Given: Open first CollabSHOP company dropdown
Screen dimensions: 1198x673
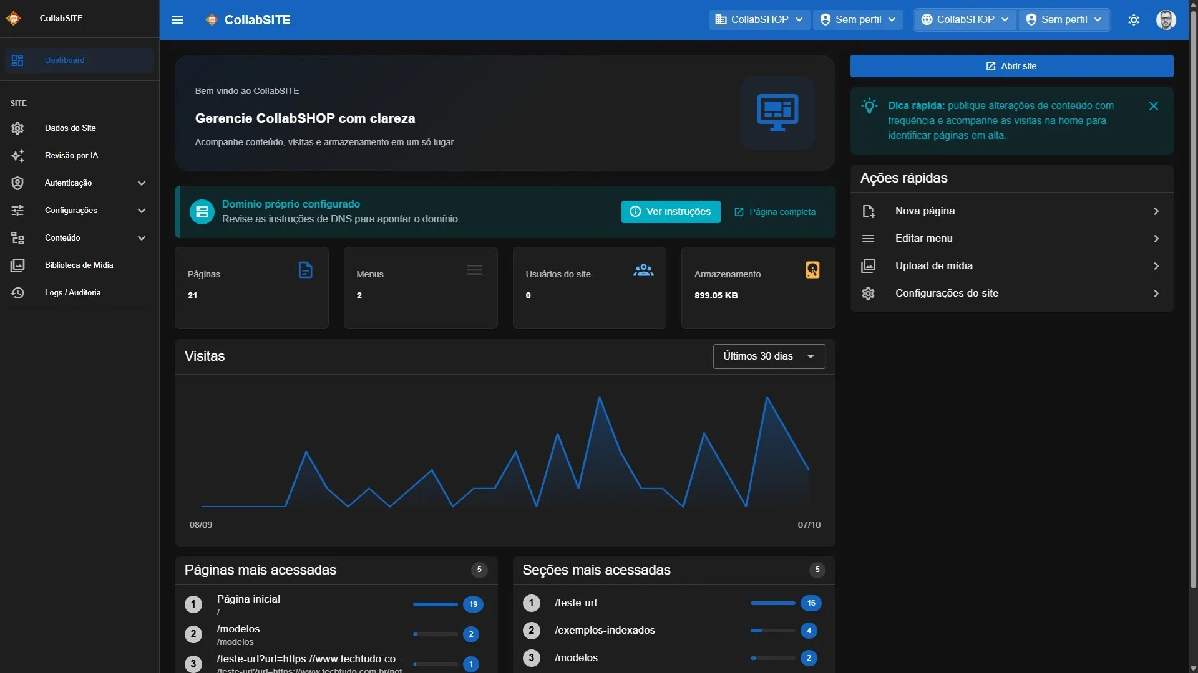Looking at the screenshot, I should coord(759,20).
